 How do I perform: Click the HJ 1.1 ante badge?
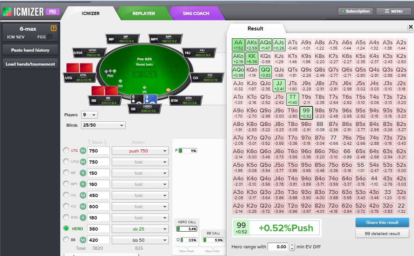(x=83, y=195)
